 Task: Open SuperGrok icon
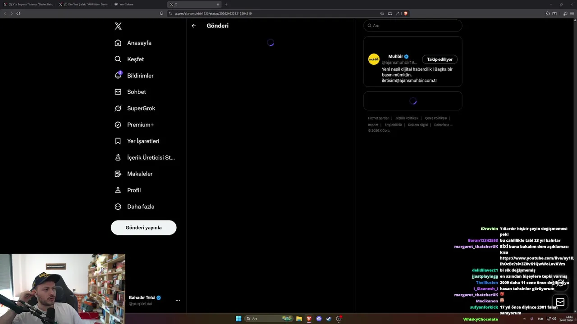coord(118,108)
